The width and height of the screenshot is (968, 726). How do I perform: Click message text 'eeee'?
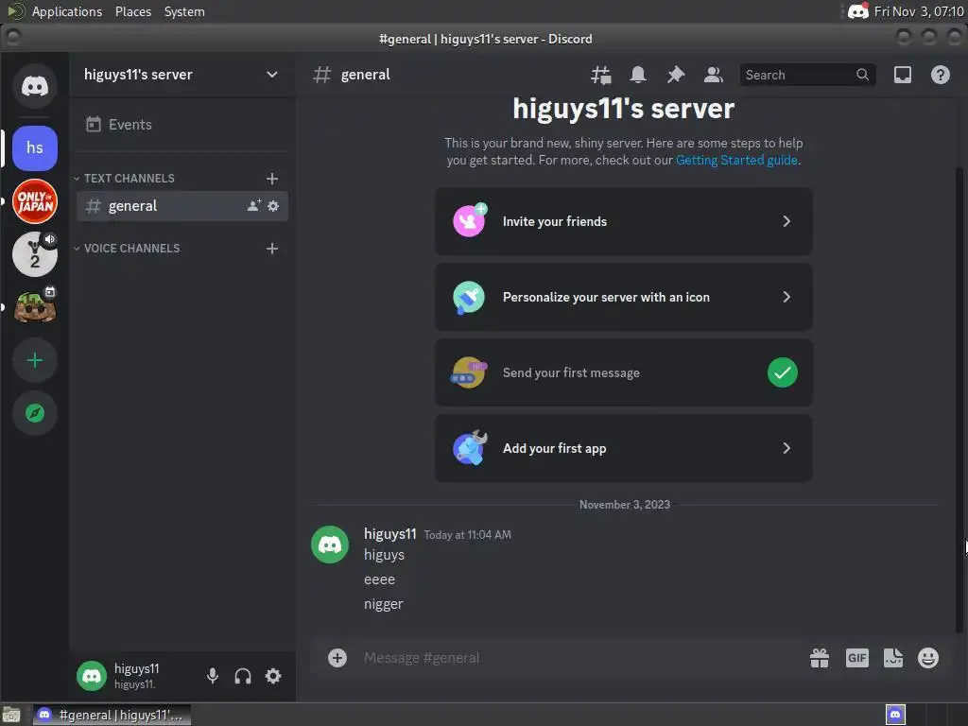[379, 579]
